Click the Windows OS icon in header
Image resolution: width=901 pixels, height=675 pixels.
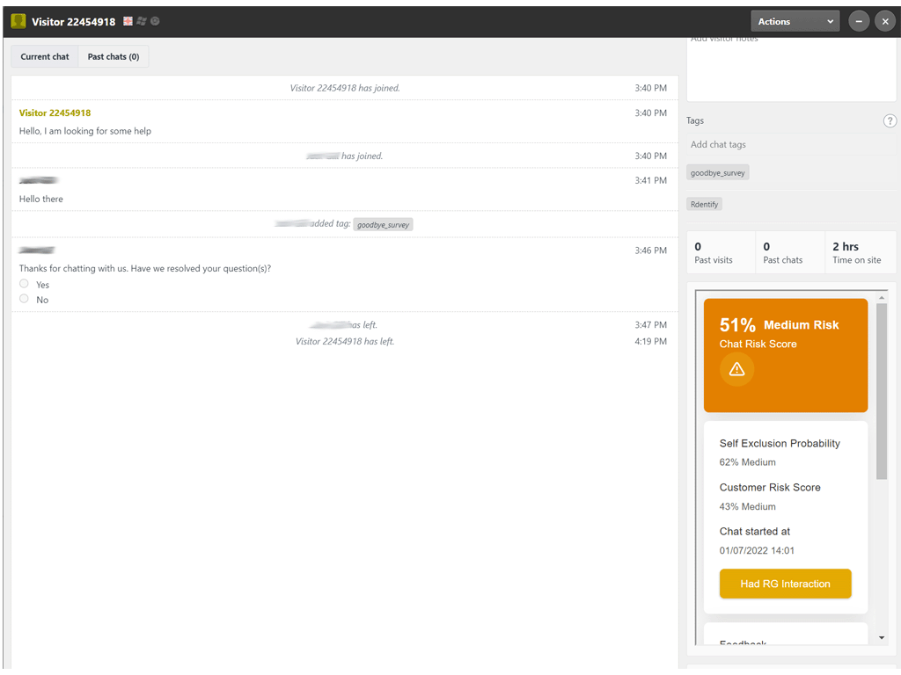[x=142, y=21]
